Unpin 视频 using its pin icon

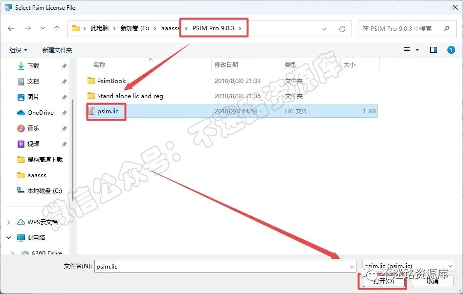64,144
